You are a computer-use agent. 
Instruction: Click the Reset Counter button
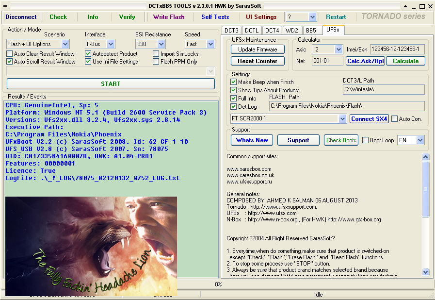258,61
